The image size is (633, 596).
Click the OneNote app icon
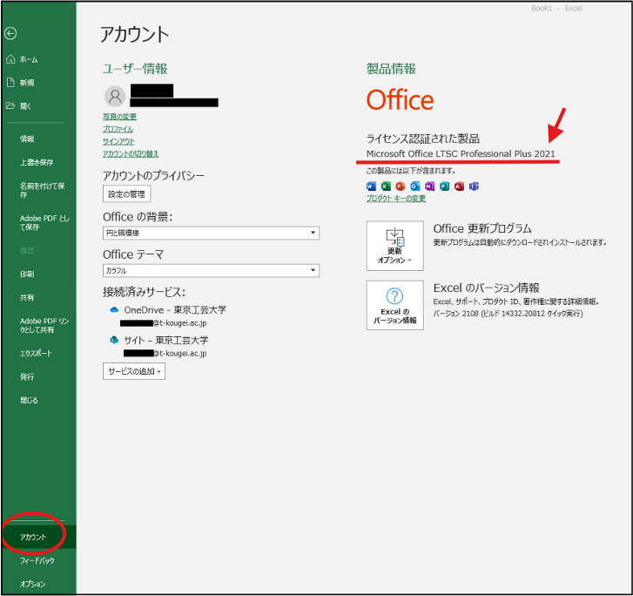tap(429, 186)
